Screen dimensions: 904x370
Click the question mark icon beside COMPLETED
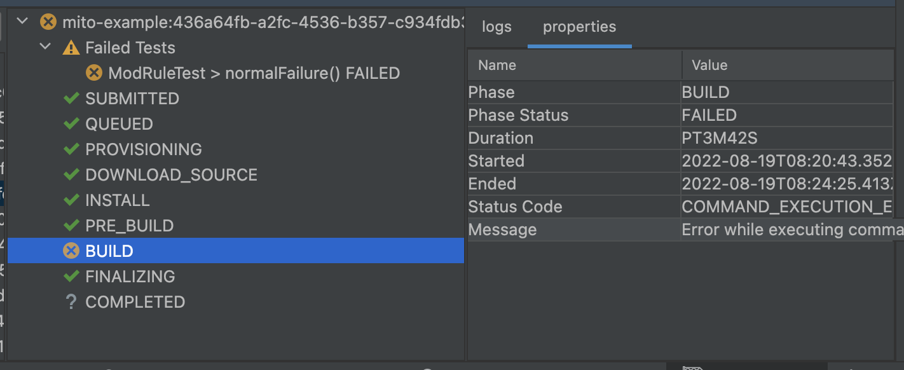click(71, 302)
